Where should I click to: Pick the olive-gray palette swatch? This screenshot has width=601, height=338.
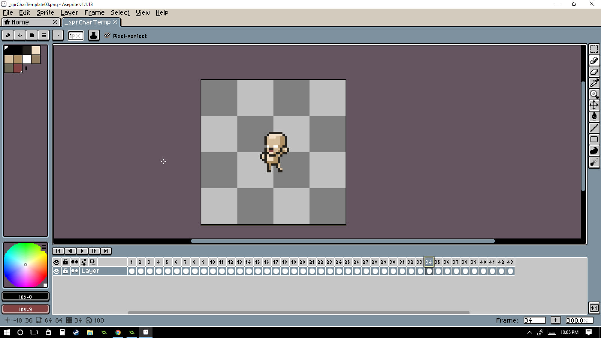[x=9, y=68]
